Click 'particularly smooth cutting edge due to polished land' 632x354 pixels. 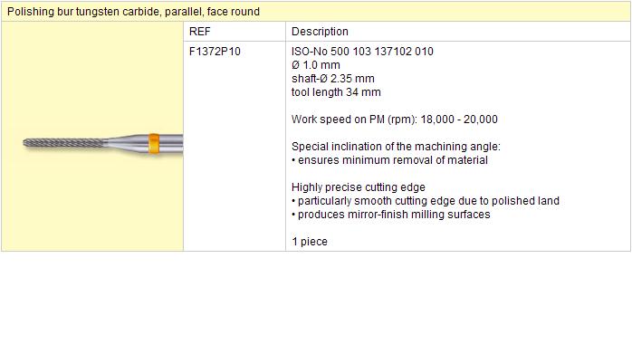click(x=426, y=201)
